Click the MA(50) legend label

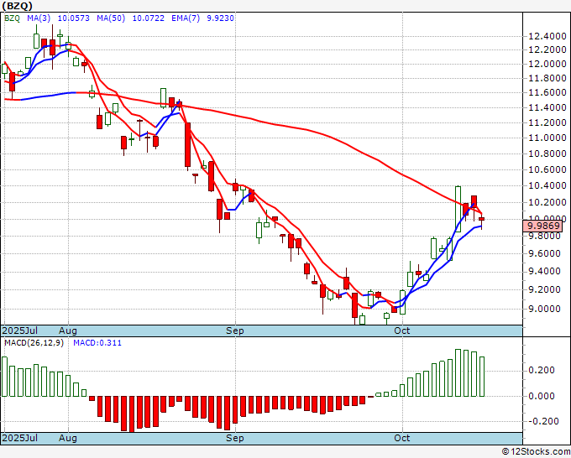click(111, 18)
